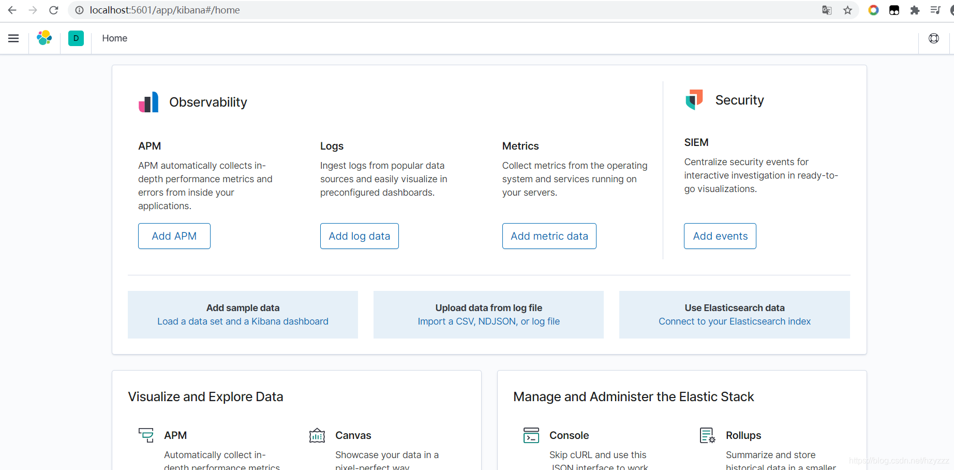Click the Security shield logo
The image size is (954, 470).
point(694,99)
